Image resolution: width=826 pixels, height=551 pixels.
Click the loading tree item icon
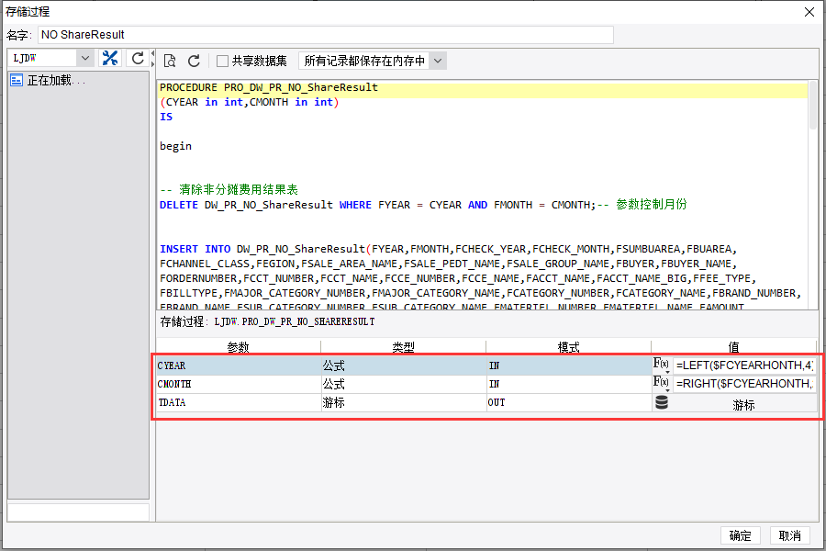(17, 80)
